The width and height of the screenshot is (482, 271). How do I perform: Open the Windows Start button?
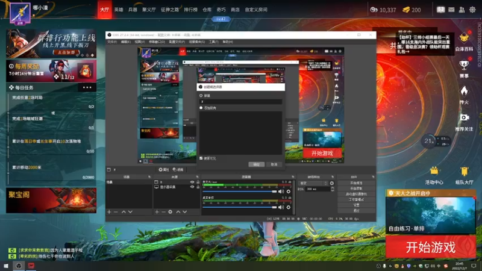(x=6, y=266)
